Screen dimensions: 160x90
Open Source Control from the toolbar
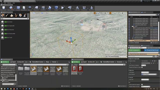(11, 8)
